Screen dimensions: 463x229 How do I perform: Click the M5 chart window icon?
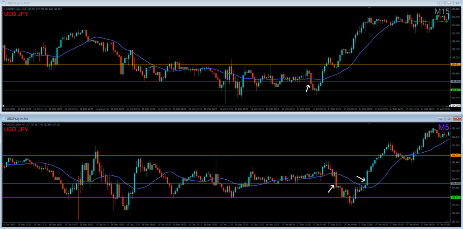(3, 118)
